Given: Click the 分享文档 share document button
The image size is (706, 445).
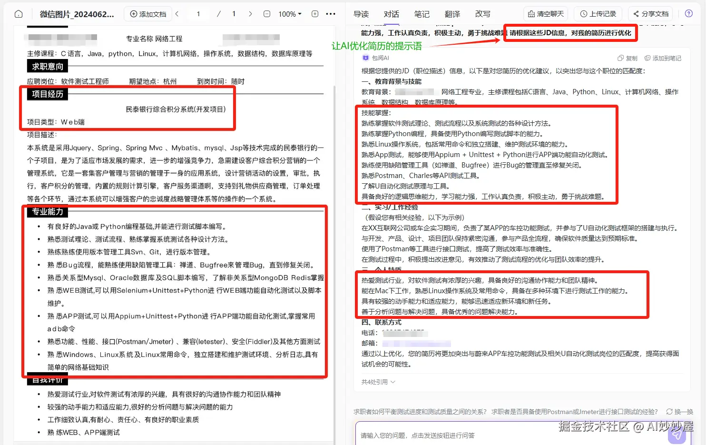Looking at the screenshot, I should pyautogui.click(x=651, y=14).
